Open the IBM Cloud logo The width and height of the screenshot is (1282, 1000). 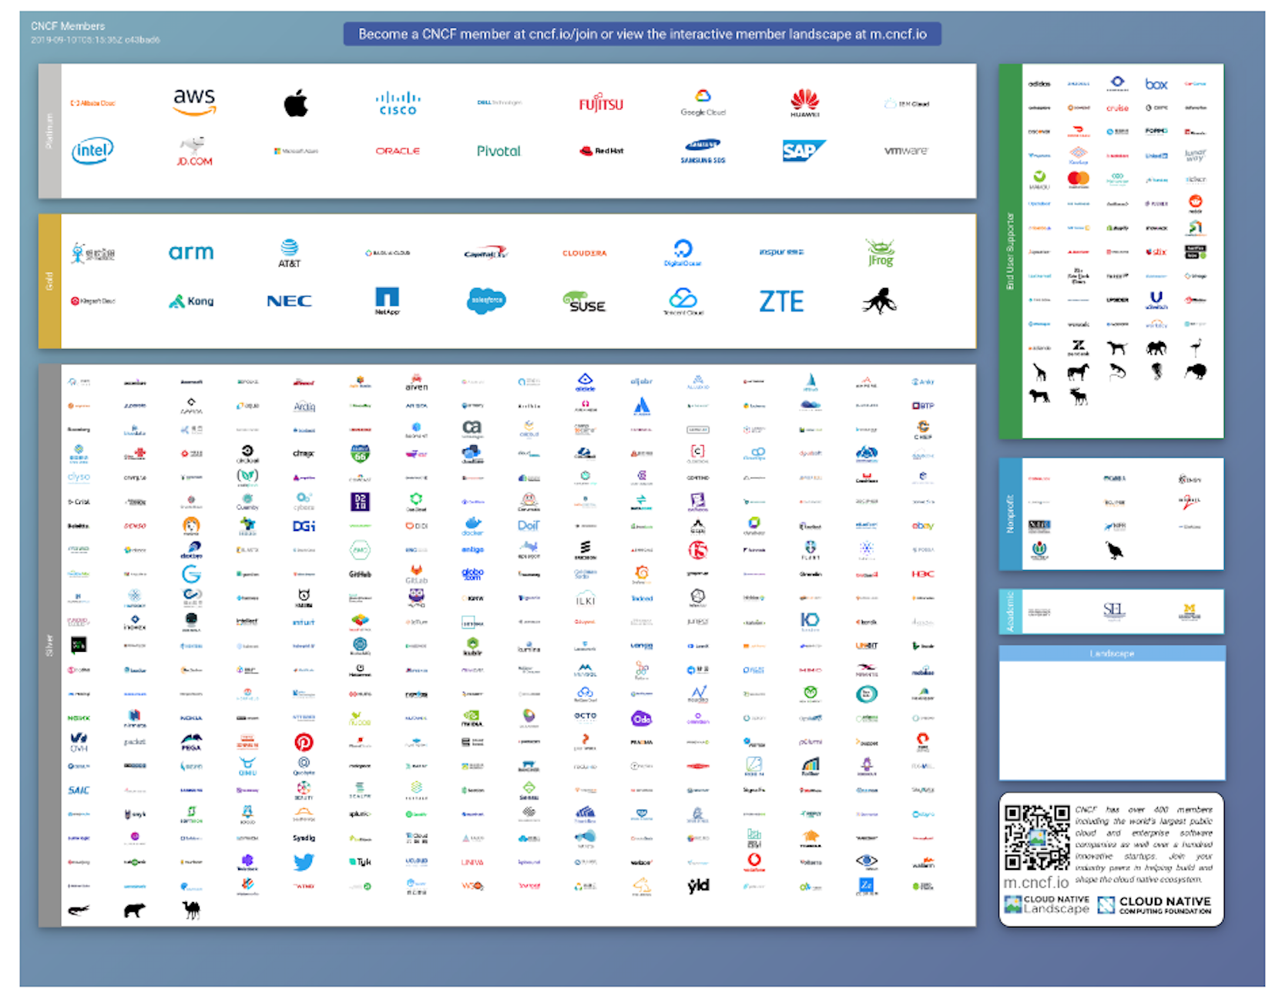(906, 103)
